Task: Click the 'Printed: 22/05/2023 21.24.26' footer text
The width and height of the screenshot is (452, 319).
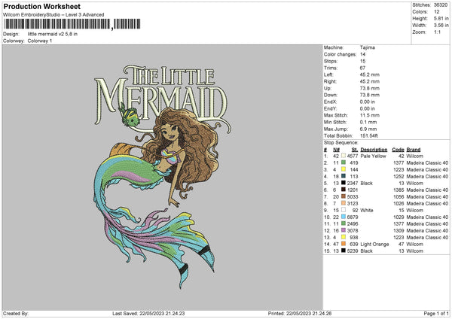Action: (x=300, y=313)
